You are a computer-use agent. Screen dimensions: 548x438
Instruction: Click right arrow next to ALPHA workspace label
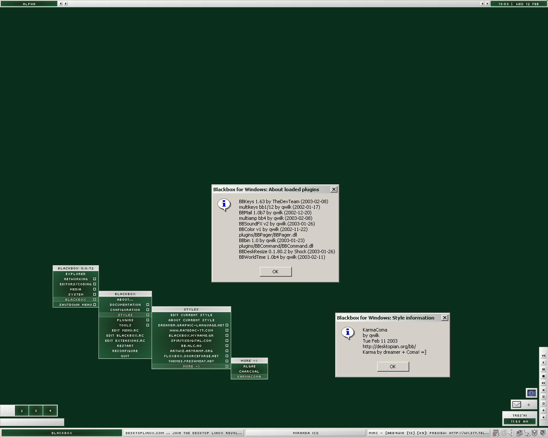coord(66,3)
